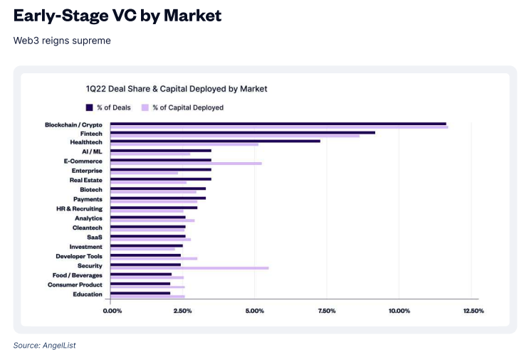Click the 'Early-Stage VC by Market' heading
Screen dimensions: 529x357
pos(117,16)
